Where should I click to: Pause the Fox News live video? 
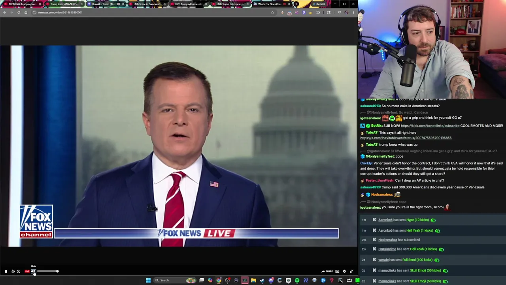[x=6, y=272]
